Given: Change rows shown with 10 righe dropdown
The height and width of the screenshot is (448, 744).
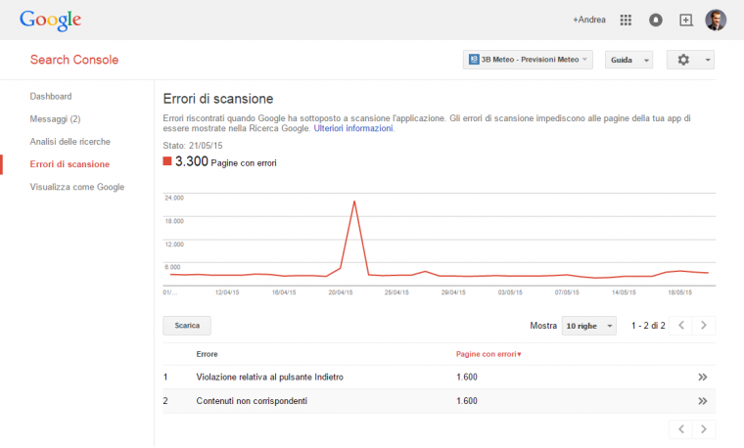Looking at the screenshot, I should [588, 326].
